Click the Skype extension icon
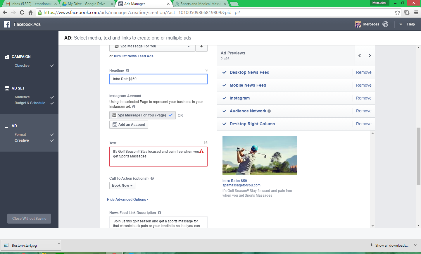 407,12
